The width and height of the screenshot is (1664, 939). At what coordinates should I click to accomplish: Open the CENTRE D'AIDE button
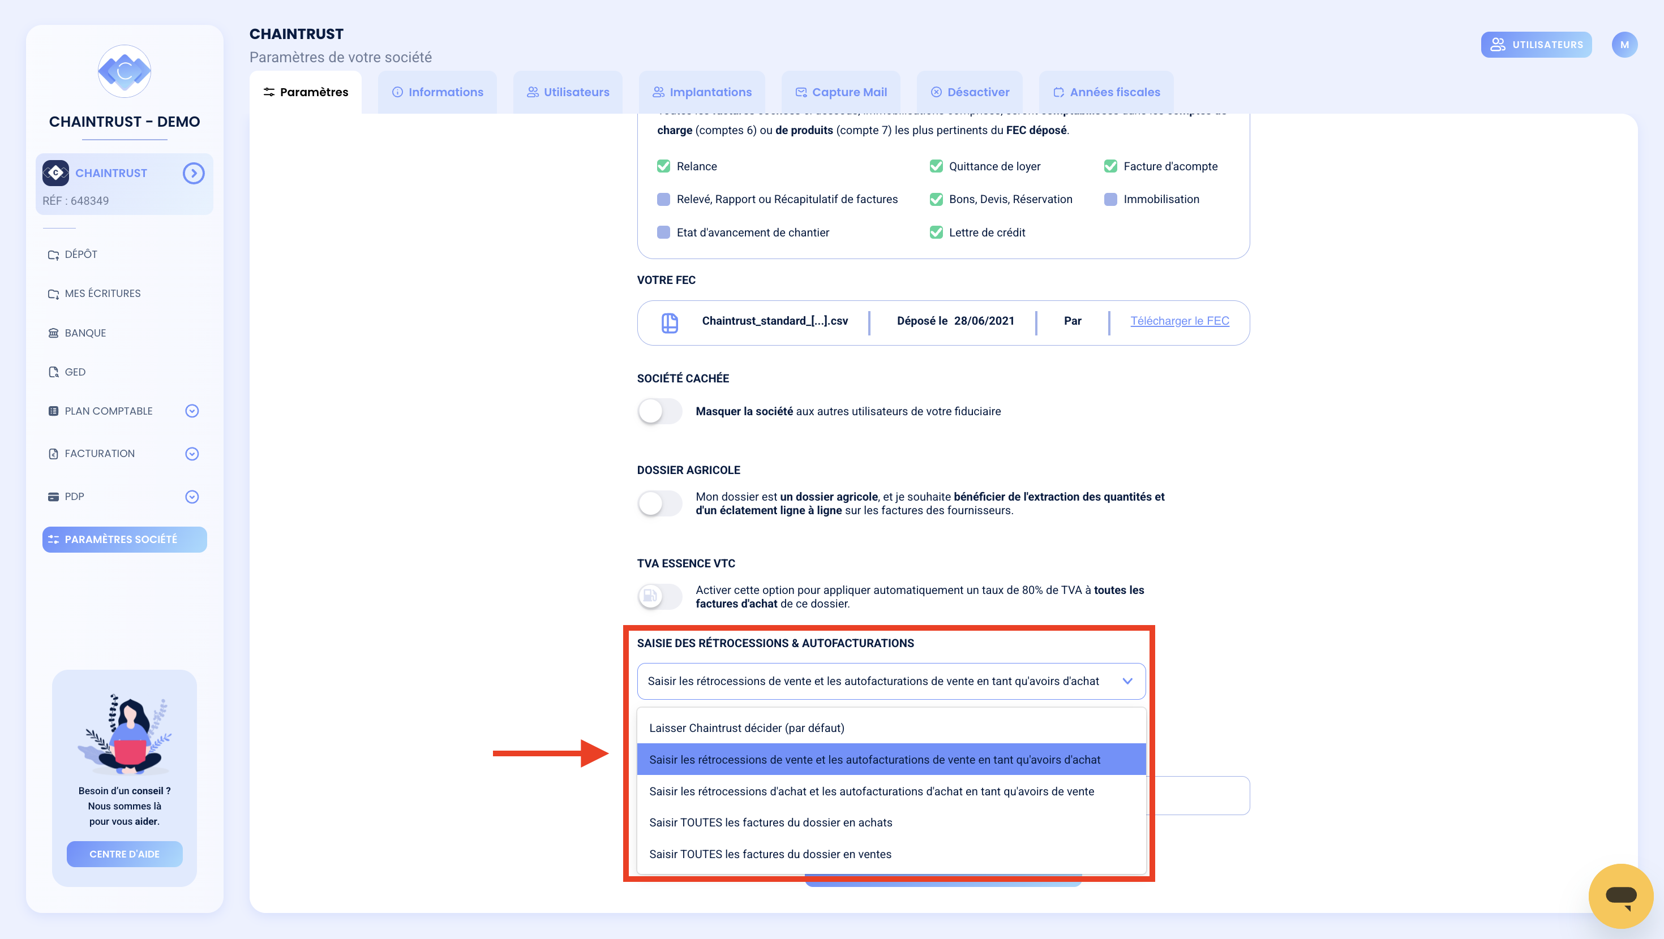tap(125, 854)
